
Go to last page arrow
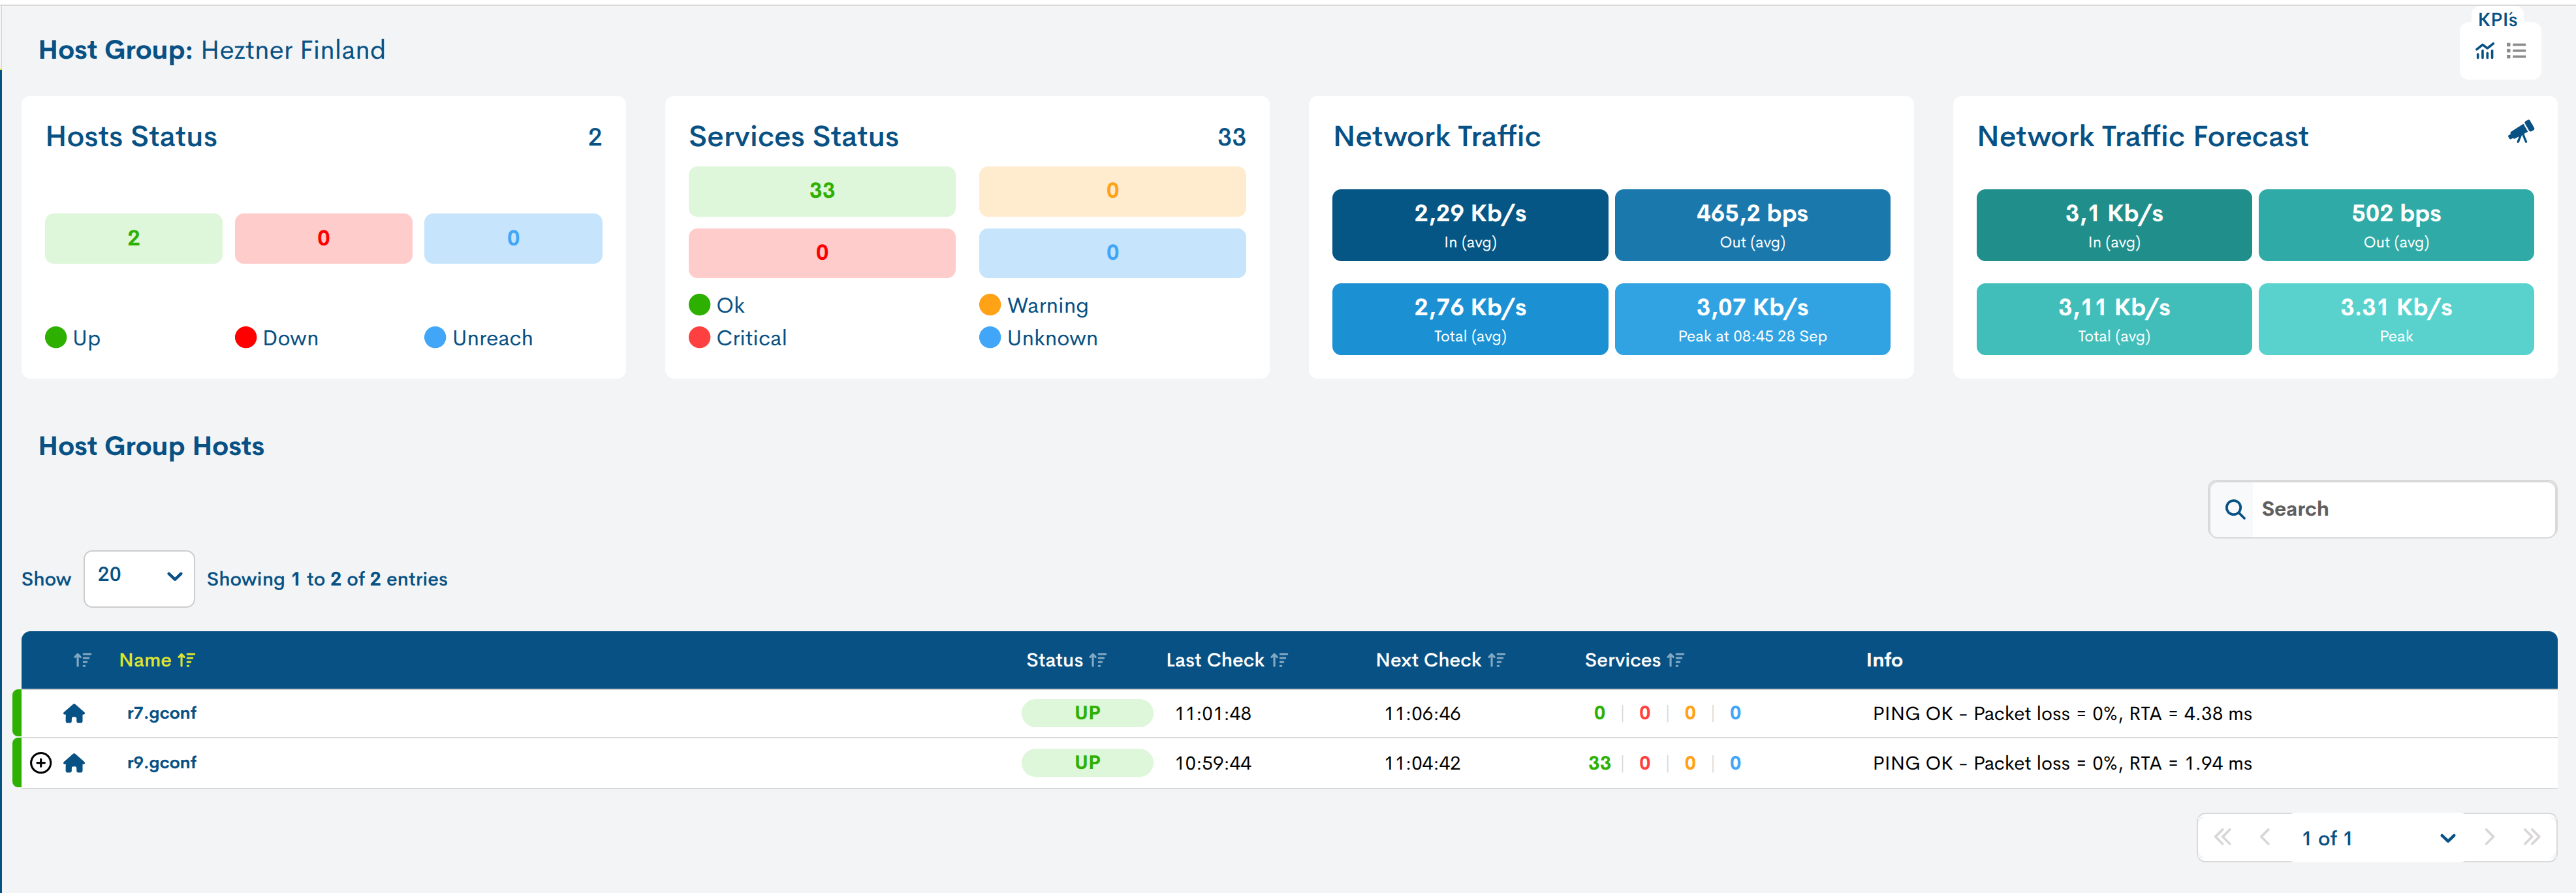[2531, 837]
